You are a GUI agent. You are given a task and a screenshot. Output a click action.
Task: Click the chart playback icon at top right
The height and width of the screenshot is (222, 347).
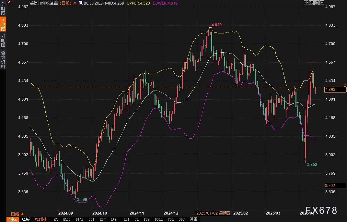316,3
